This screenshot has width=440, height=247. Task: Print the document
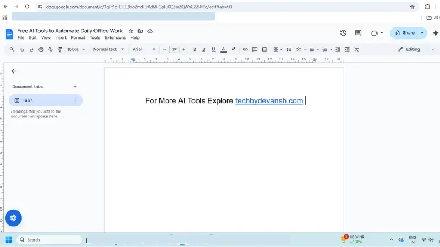pyautogui.click(x=41, y=49)
